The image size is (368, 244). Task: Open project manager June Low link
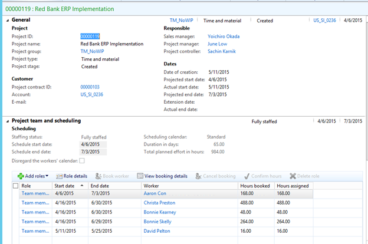[x=217, y=44]
